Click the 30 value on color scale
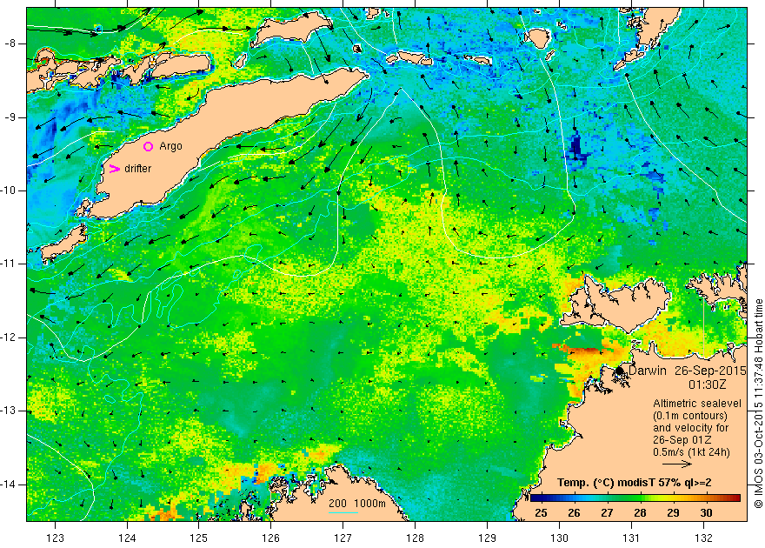Screen dimensions: 765x548 (706, 513)
